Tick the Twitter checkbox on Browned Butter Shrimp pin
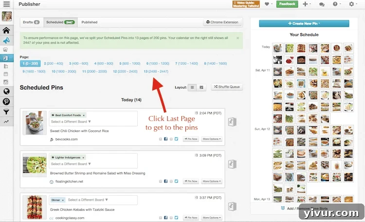The height and width of the screenshot is (222, 365). coord(171,181)
